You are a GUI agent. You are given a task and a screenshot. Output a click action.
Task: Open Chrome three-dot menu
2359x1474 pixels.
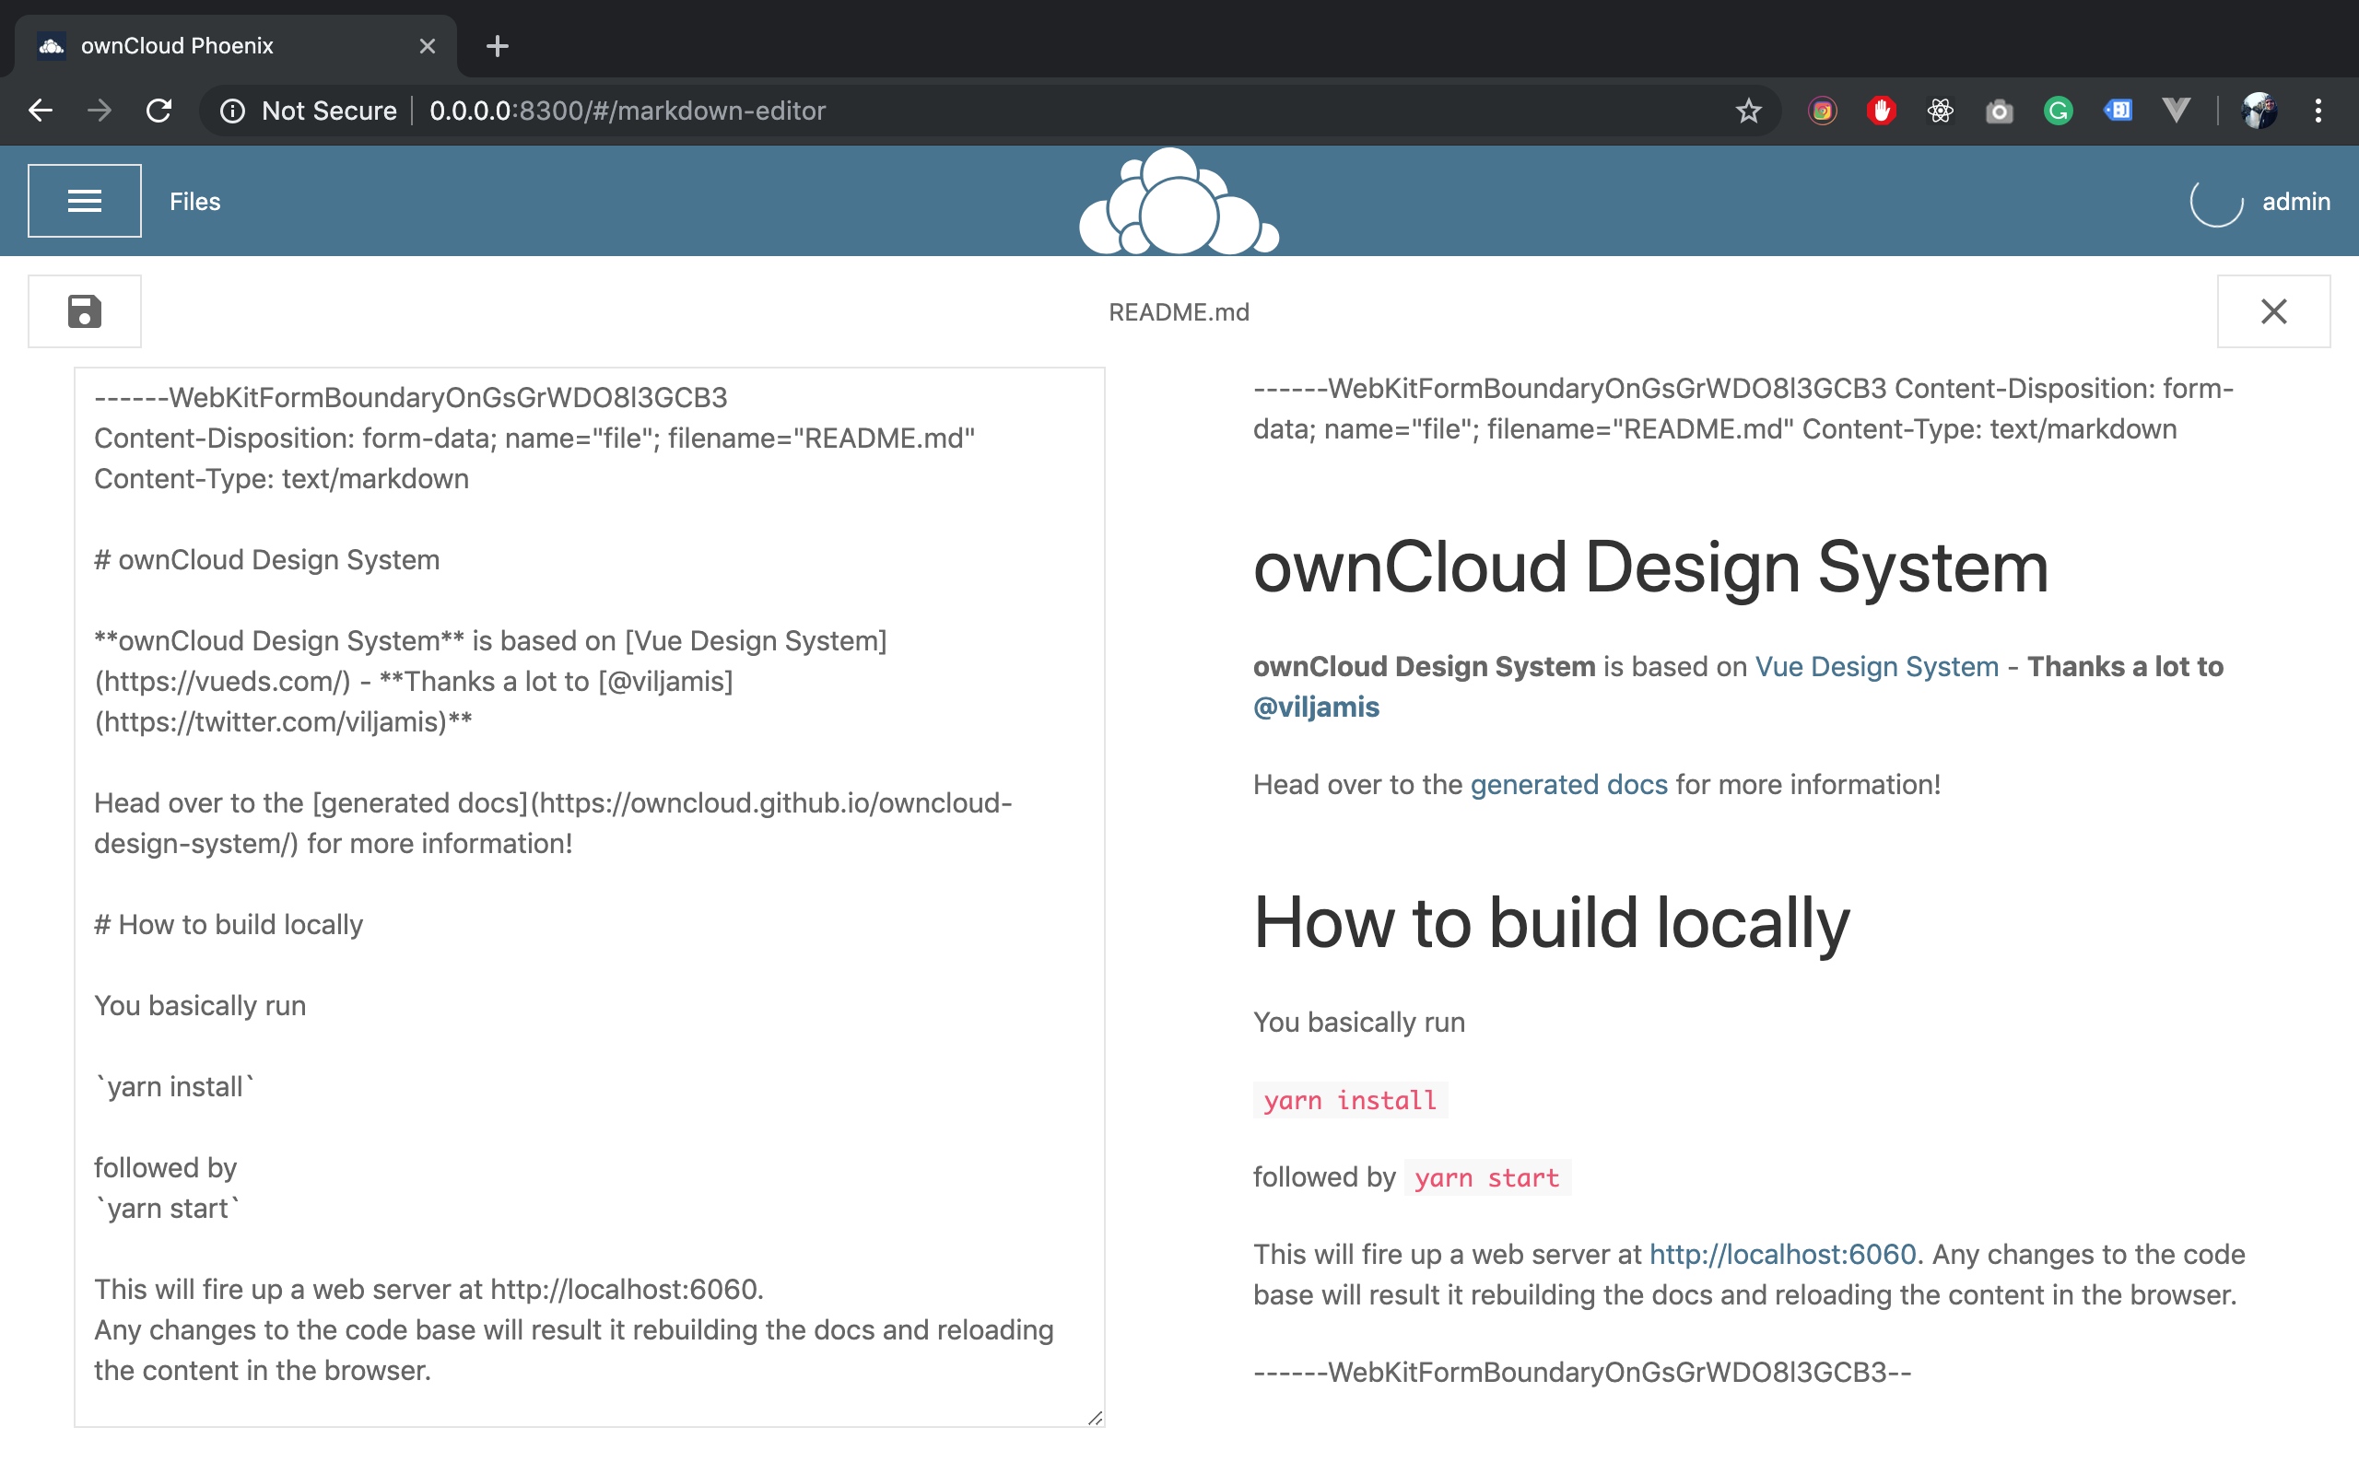pos(2318,111)
